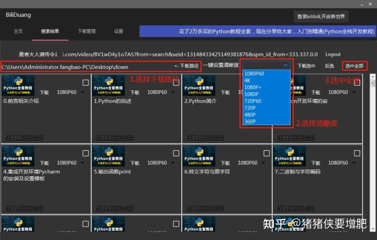Click the <-下载路径 button
The image size is (377, 240).
pyautogui.click(x=186, y=66)
